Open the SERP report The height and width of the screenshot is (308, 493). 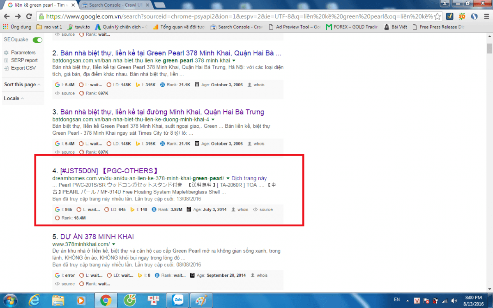pyautogui.click(x=24, y=60)
